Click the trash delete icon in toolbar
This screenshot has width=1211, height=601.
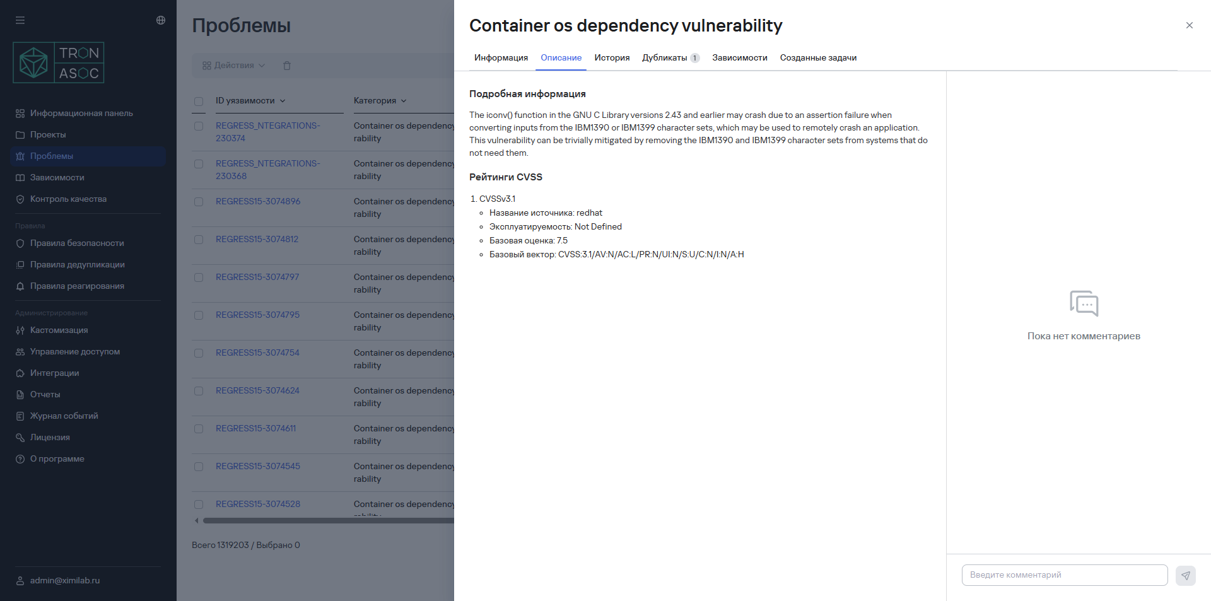pos(287,66)
